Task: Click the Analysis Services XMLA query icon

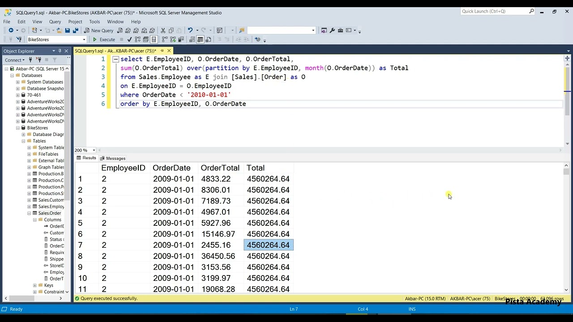Action: [144, 30]
